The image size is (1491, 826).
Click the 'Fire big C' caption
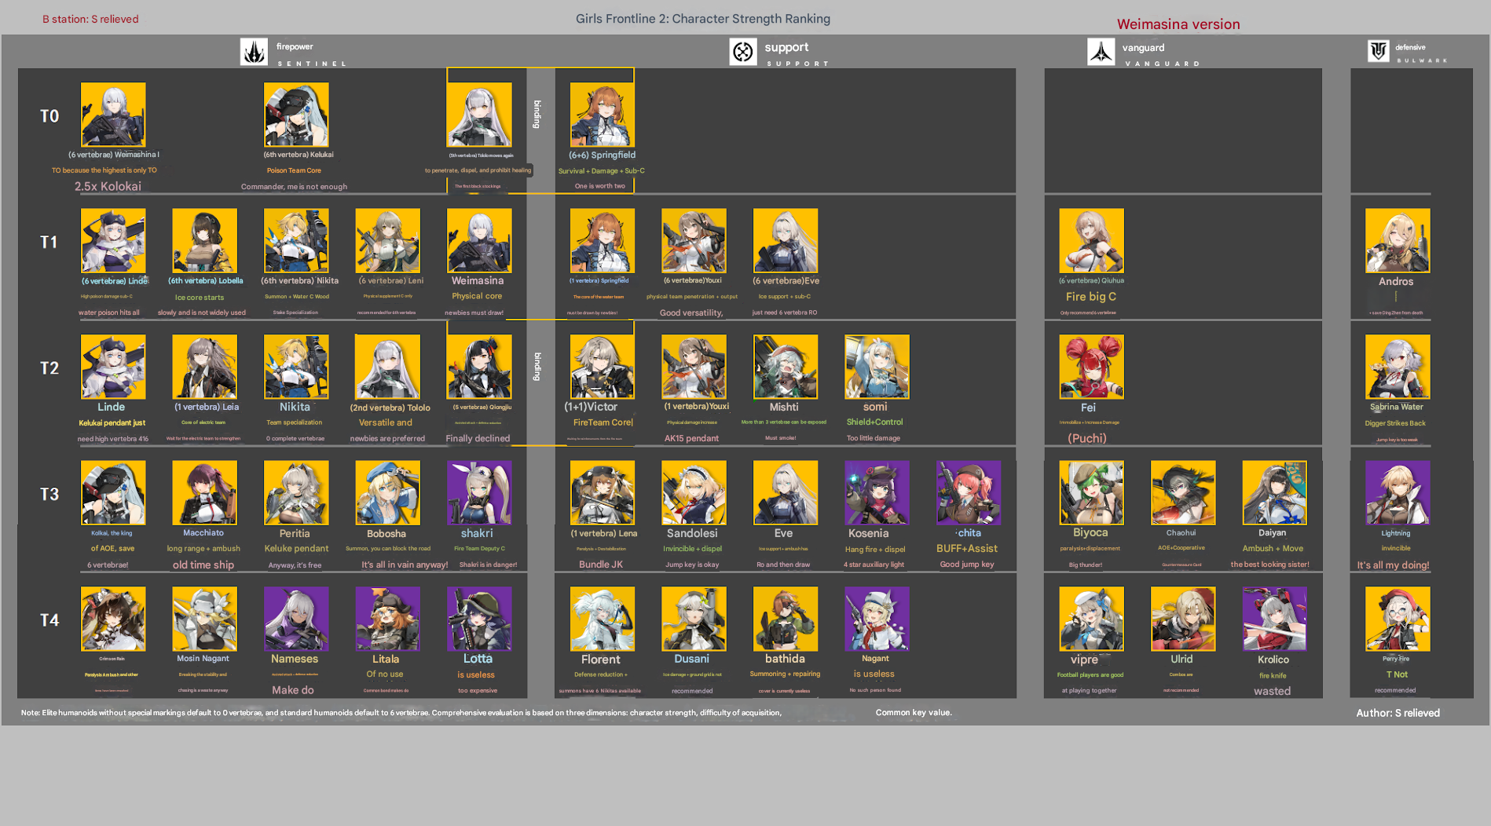tap(1090, 296)
